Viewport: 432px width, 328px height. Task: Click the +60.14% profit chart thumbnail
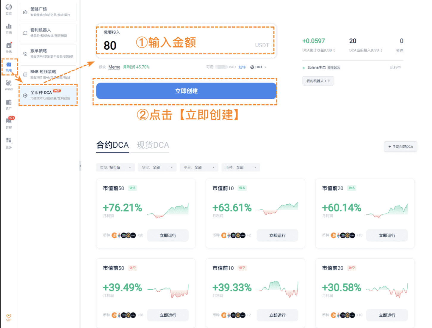pos(387,210)
